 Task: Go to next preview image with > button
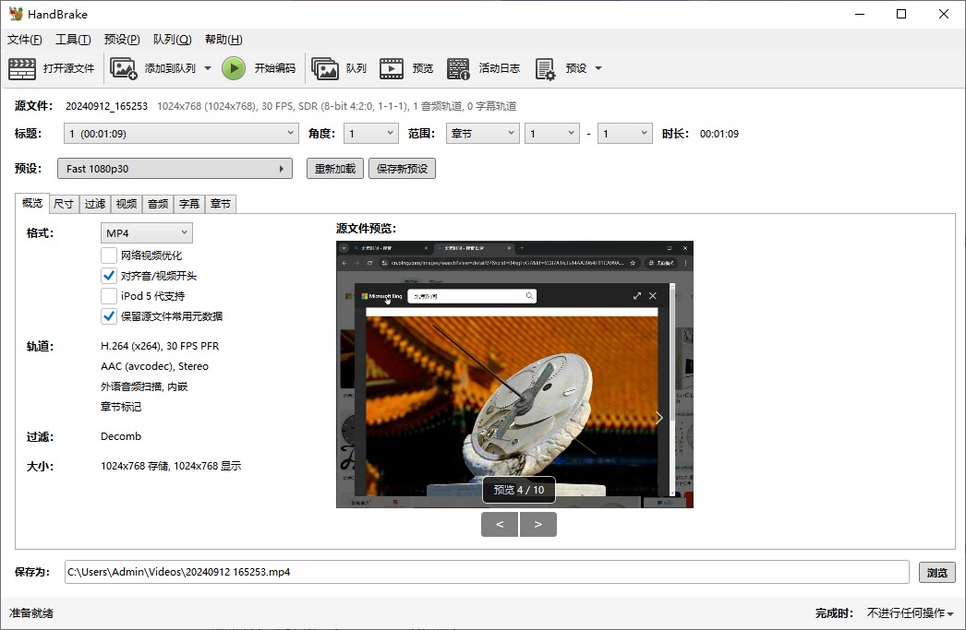click(538, 525)
